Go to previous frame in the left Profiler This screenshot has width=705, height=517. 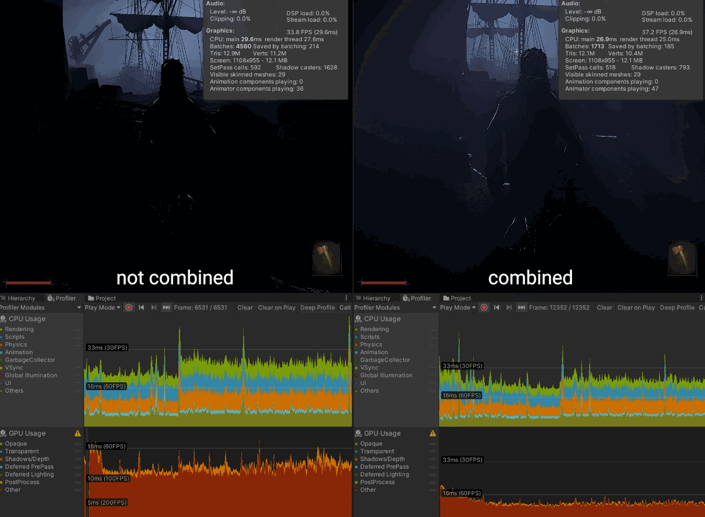click(x=141, y=308)
